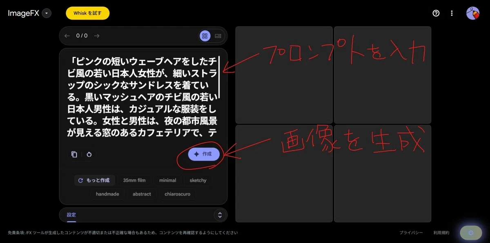
Task: Go to previous result with left arrow
Action: point(67,36)
